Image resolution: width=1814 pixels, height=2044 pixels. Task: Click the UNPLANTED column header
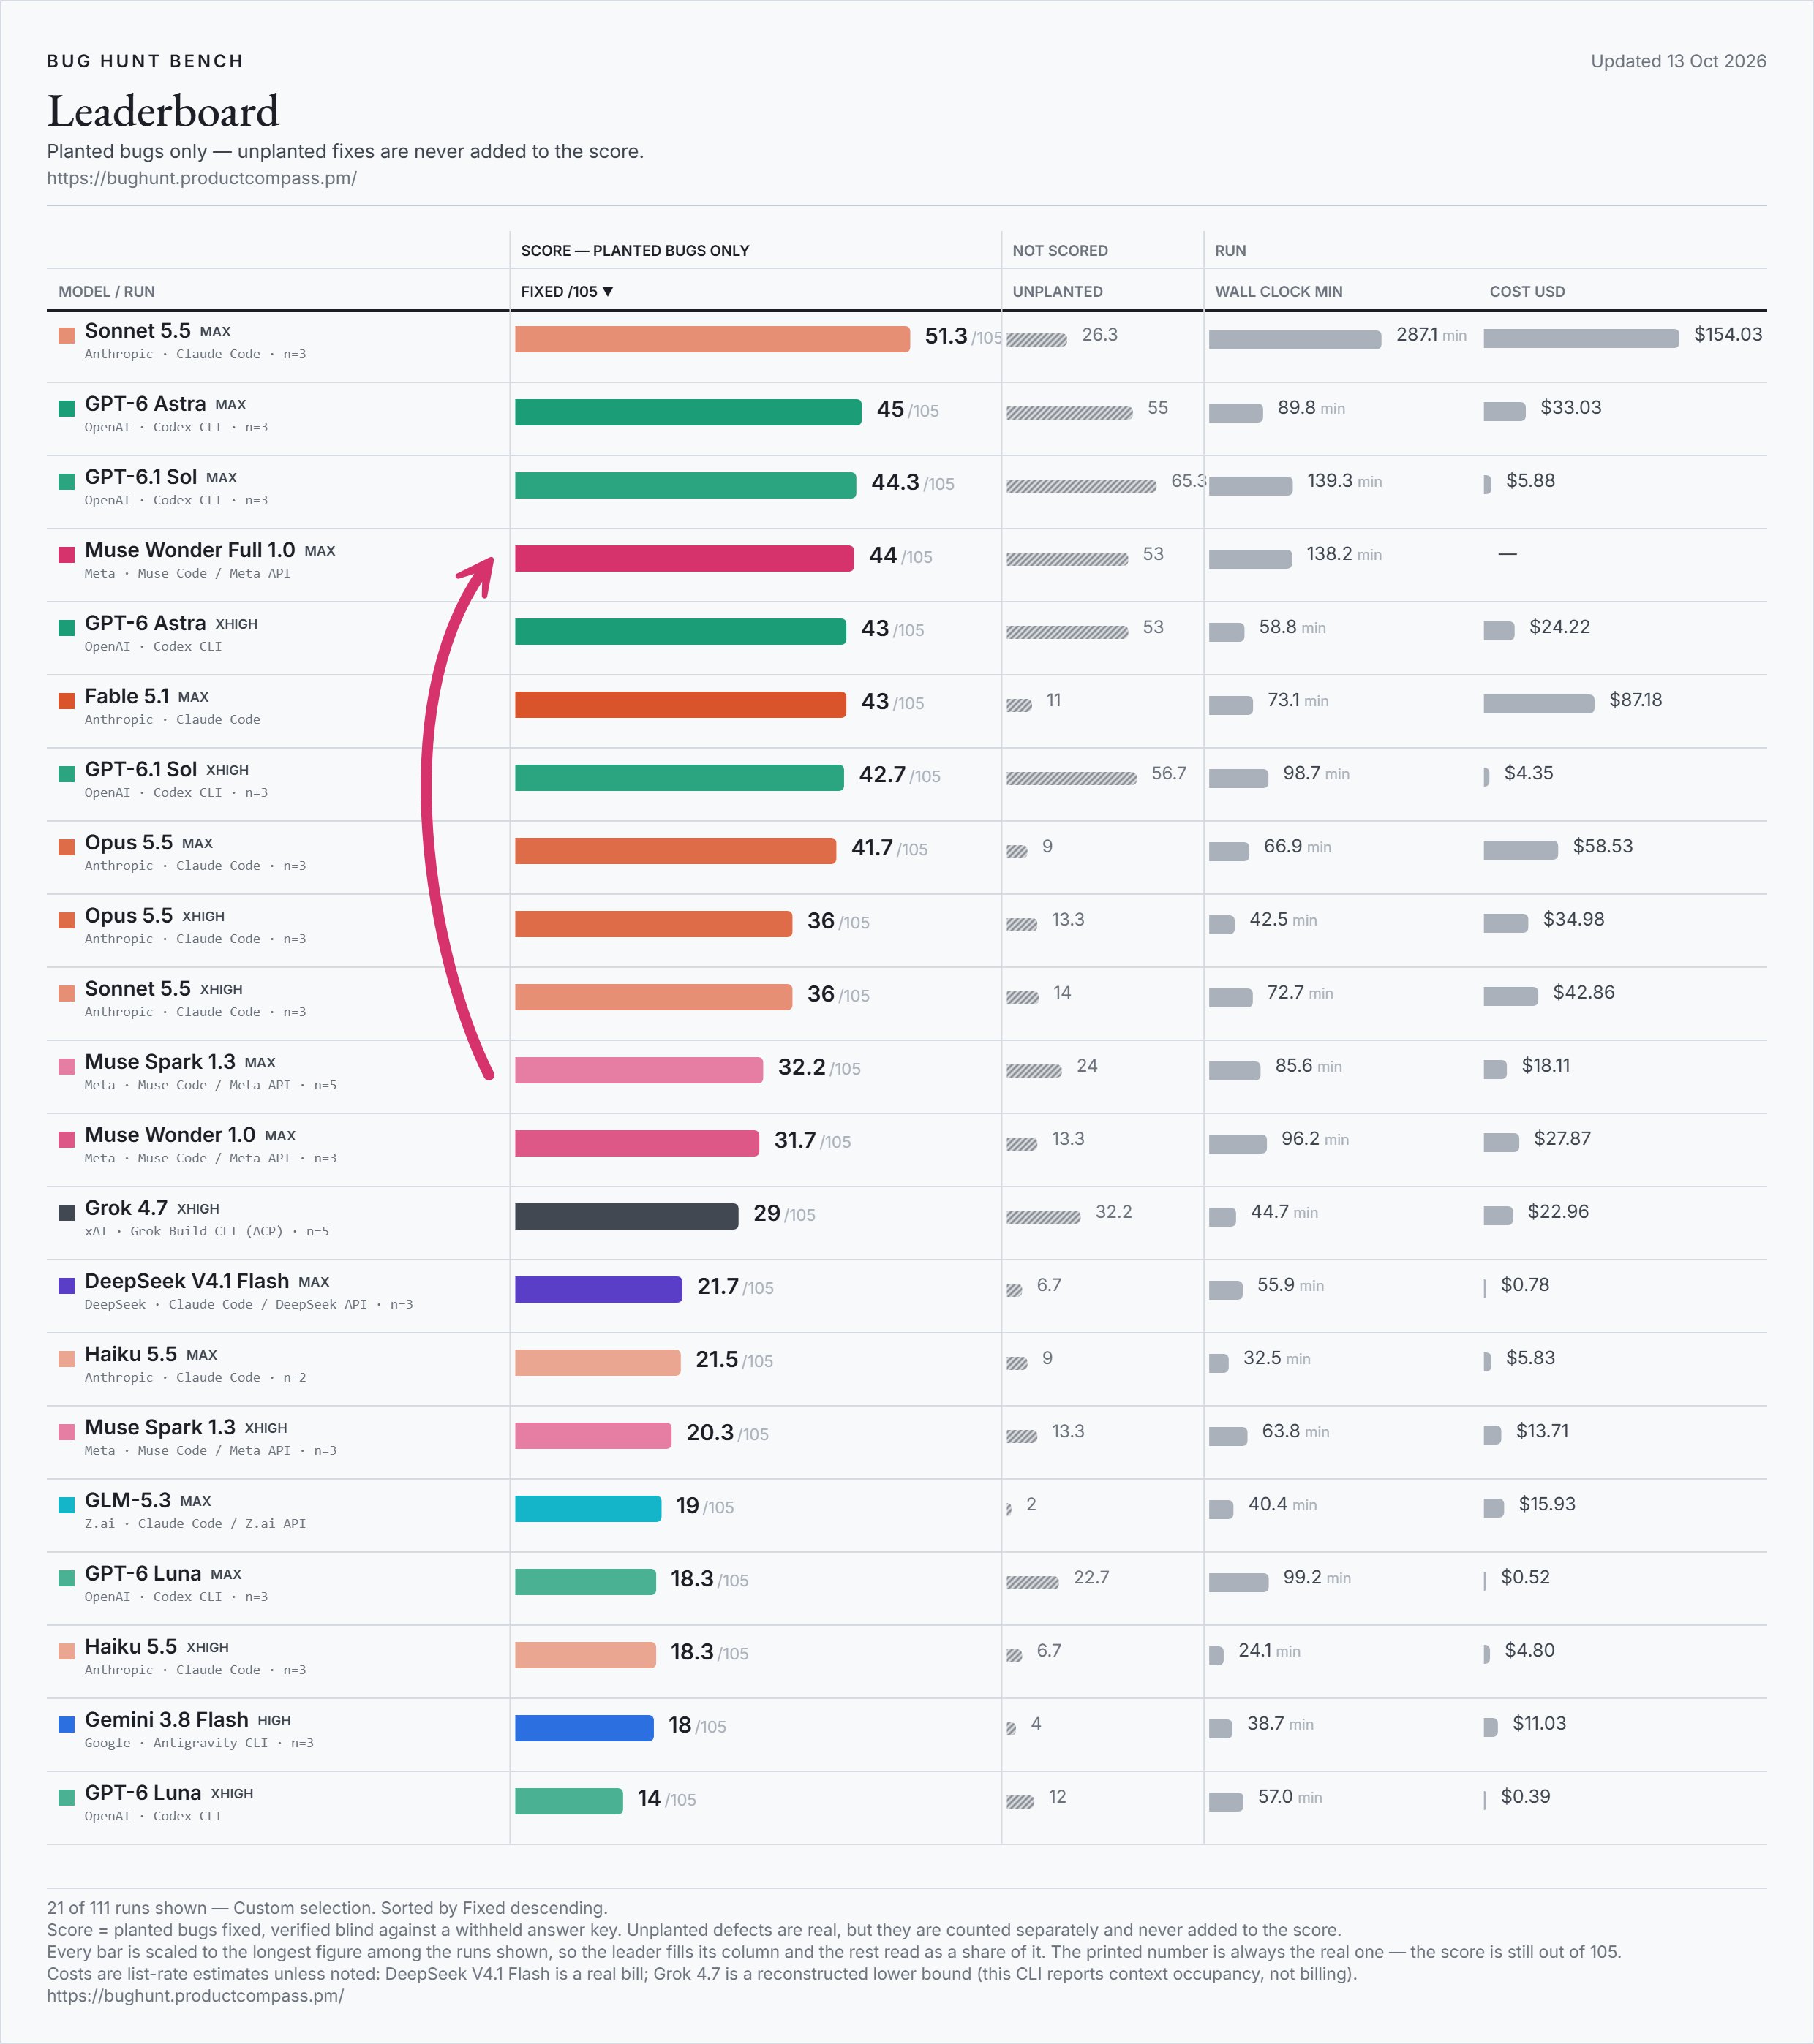[x=1058, y=291]
